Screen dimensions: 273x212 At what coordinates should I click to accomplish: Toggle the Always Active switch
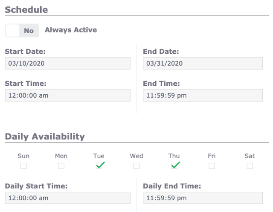tap(22, 30)
